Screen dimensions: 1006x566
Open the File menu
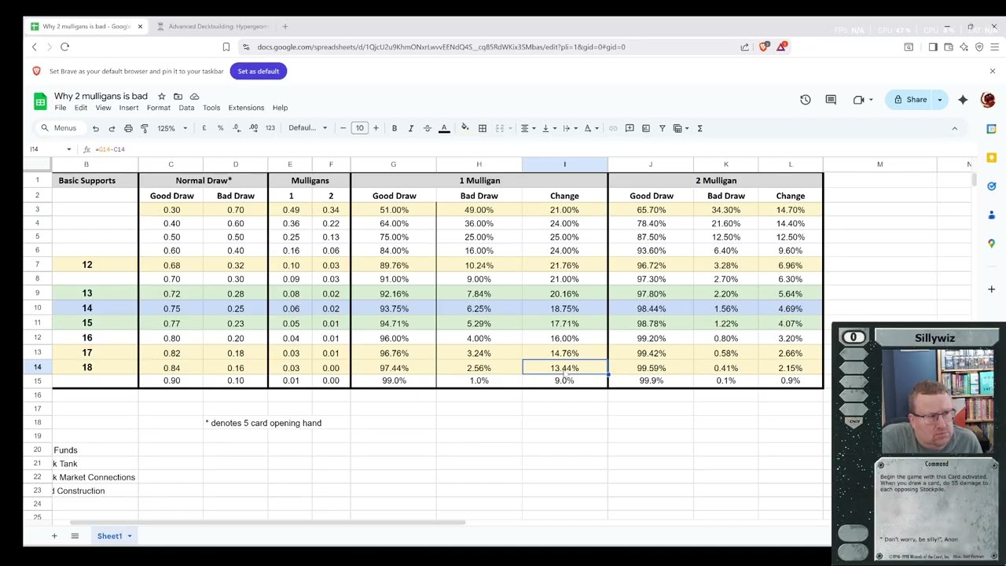click(60, 108)
